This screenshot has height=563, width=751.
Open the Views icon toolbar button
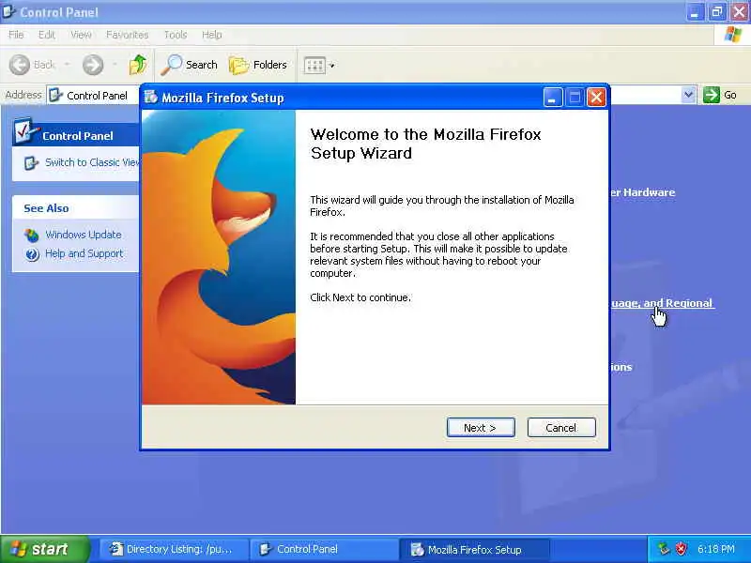(x=314, y=65)
